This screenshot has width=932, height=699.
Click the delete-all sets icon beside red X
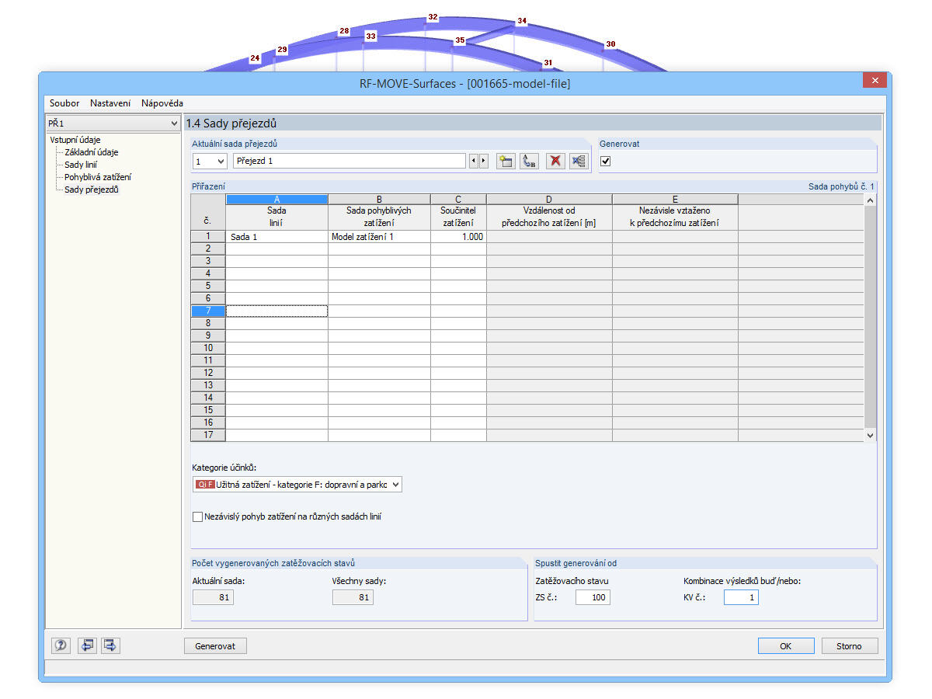579,161
